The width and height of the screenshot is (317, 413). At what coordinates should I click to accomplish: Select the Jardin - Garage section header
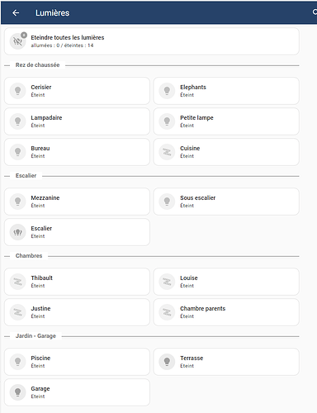pos(35,336)
